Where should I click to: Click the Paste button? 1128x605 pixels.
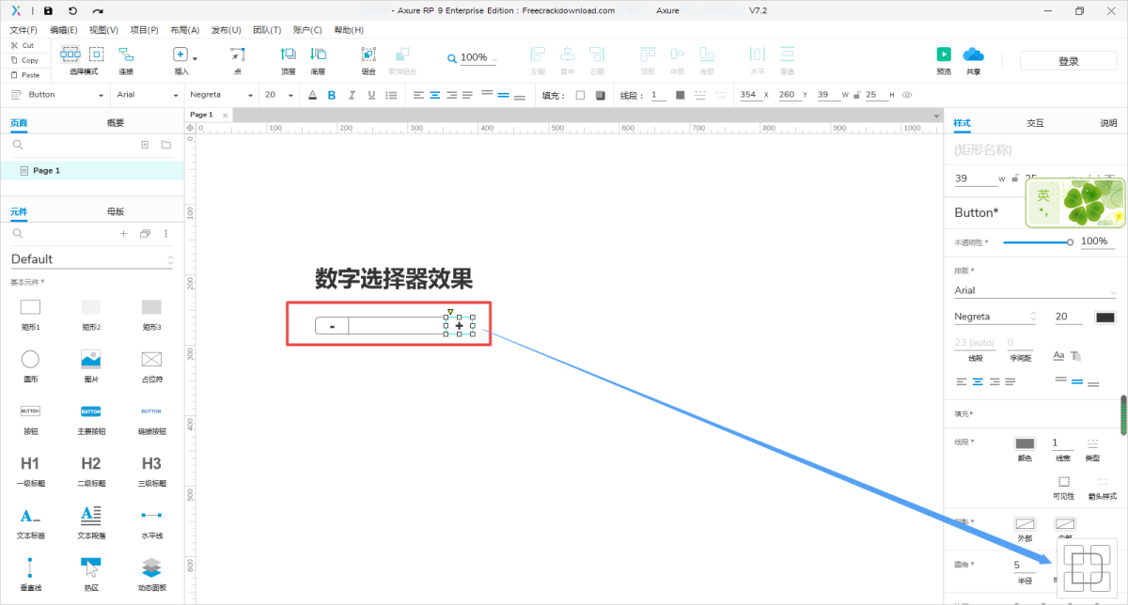tap(25, 74)
